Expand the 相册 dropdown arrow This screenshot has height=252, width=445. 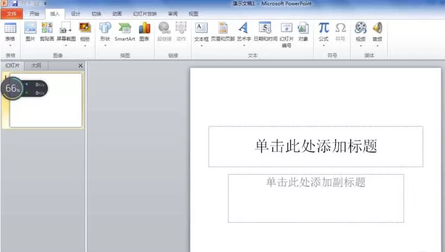85,45
